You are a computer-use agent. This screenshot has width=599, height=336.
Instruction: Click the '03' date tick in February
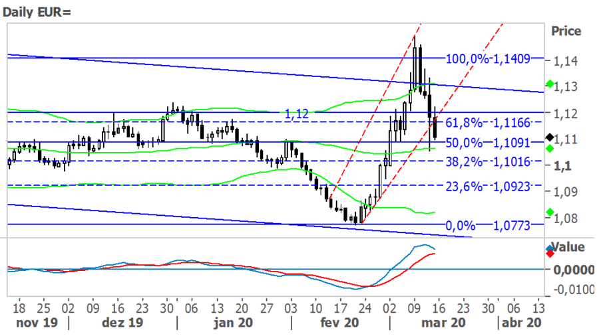click(291, 308)
